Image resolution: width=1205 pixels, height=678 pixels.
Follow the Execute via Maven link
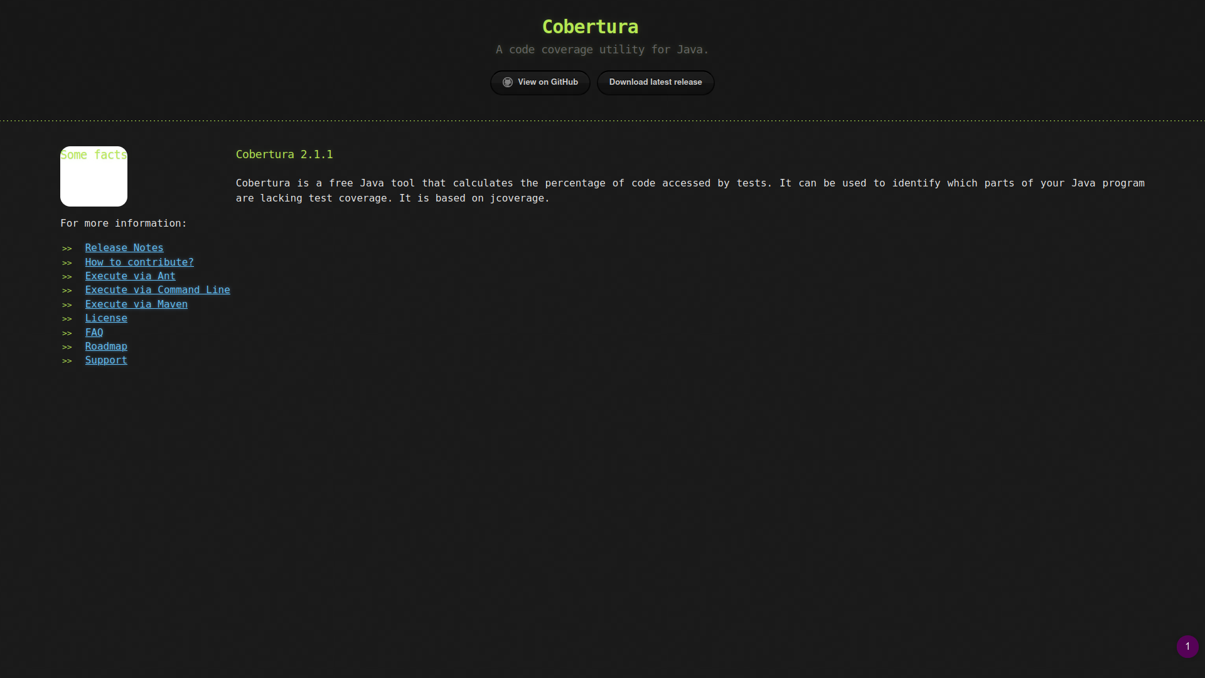136,304
